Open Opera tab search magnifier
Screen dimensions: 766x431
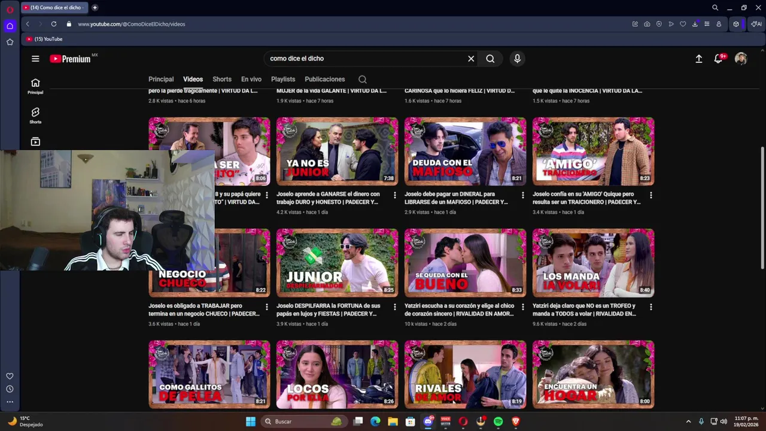click(715, 8)
